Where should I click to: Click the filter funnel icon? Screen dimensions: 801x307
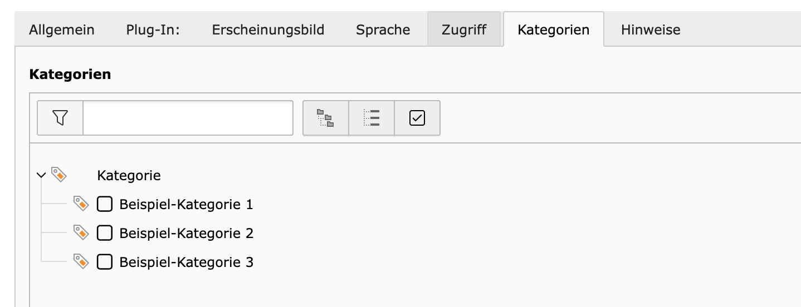click(60, 117)
